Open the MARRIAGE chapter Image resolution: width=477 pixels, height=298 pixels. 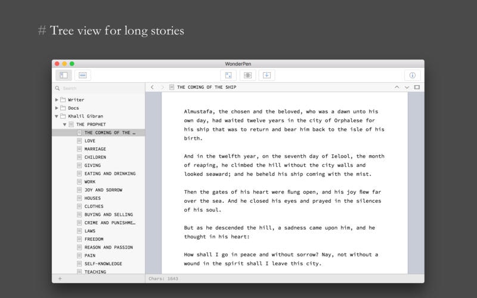95,149
